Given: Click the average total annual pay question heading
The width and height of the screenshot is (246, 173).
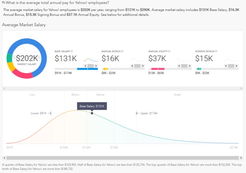Looking at the screenshot, I should [x=57, y=3].
